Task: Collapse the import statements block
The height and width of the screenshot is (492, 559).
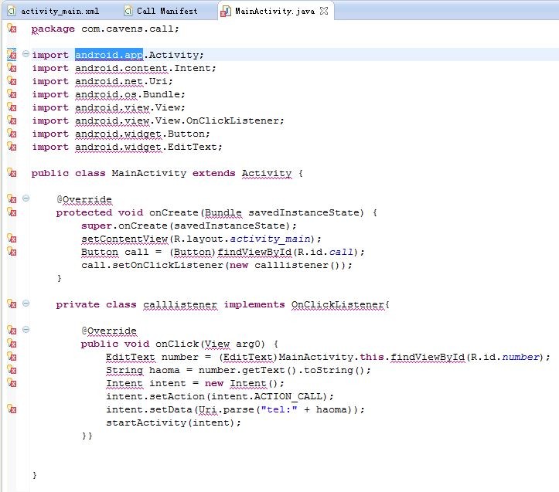Action: click(x=26, y=55)
